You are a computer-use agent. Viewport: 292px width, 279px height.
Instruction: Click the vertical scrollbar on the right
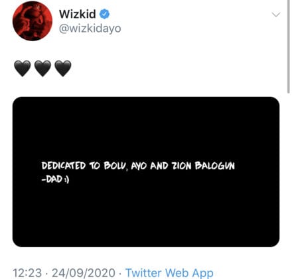(x=288, y=46)
